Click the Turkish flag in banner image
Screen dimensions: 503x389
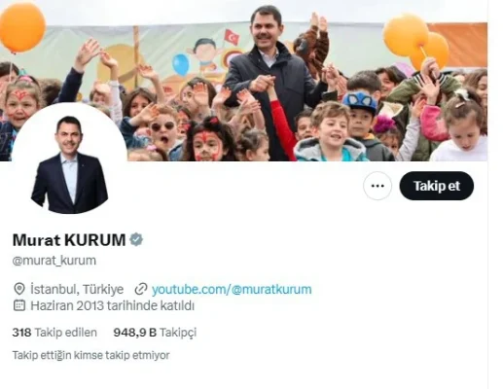click(x=232, y=37)
